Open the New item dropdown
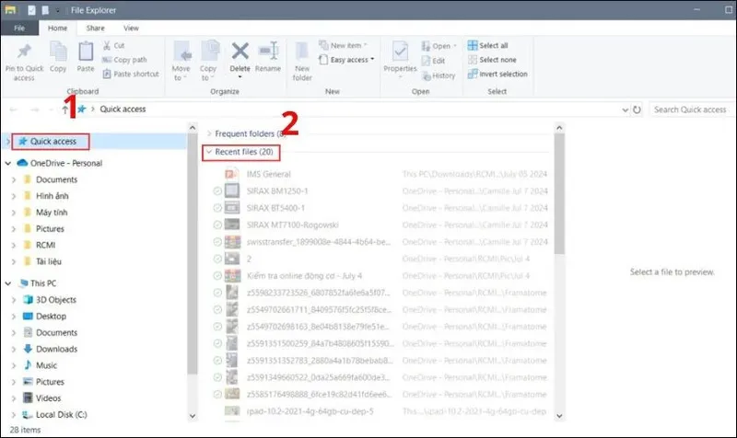The height and width of the screenshot is (438, 737). 343,45
